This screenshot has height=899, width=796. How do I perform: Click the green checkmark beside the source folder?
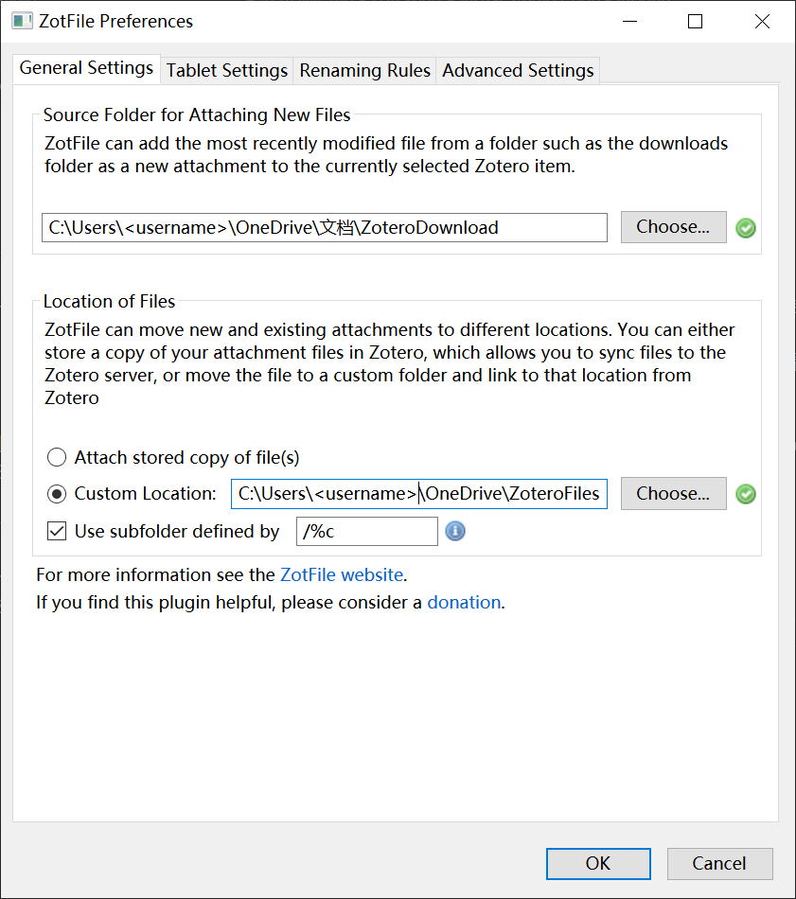point(746,228)
